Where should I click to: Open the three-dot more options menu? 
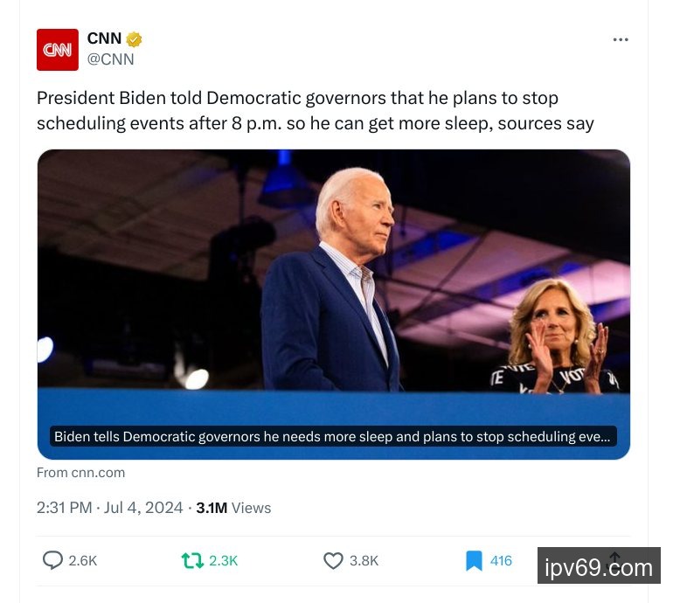[x=621, y=39]
